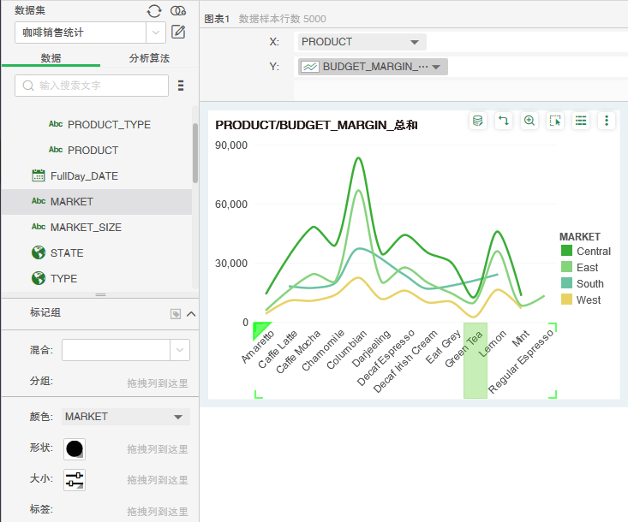Screen dimensions: 628x522
Task: Open the field list options menu icon
Action: [x=181, y=86]
